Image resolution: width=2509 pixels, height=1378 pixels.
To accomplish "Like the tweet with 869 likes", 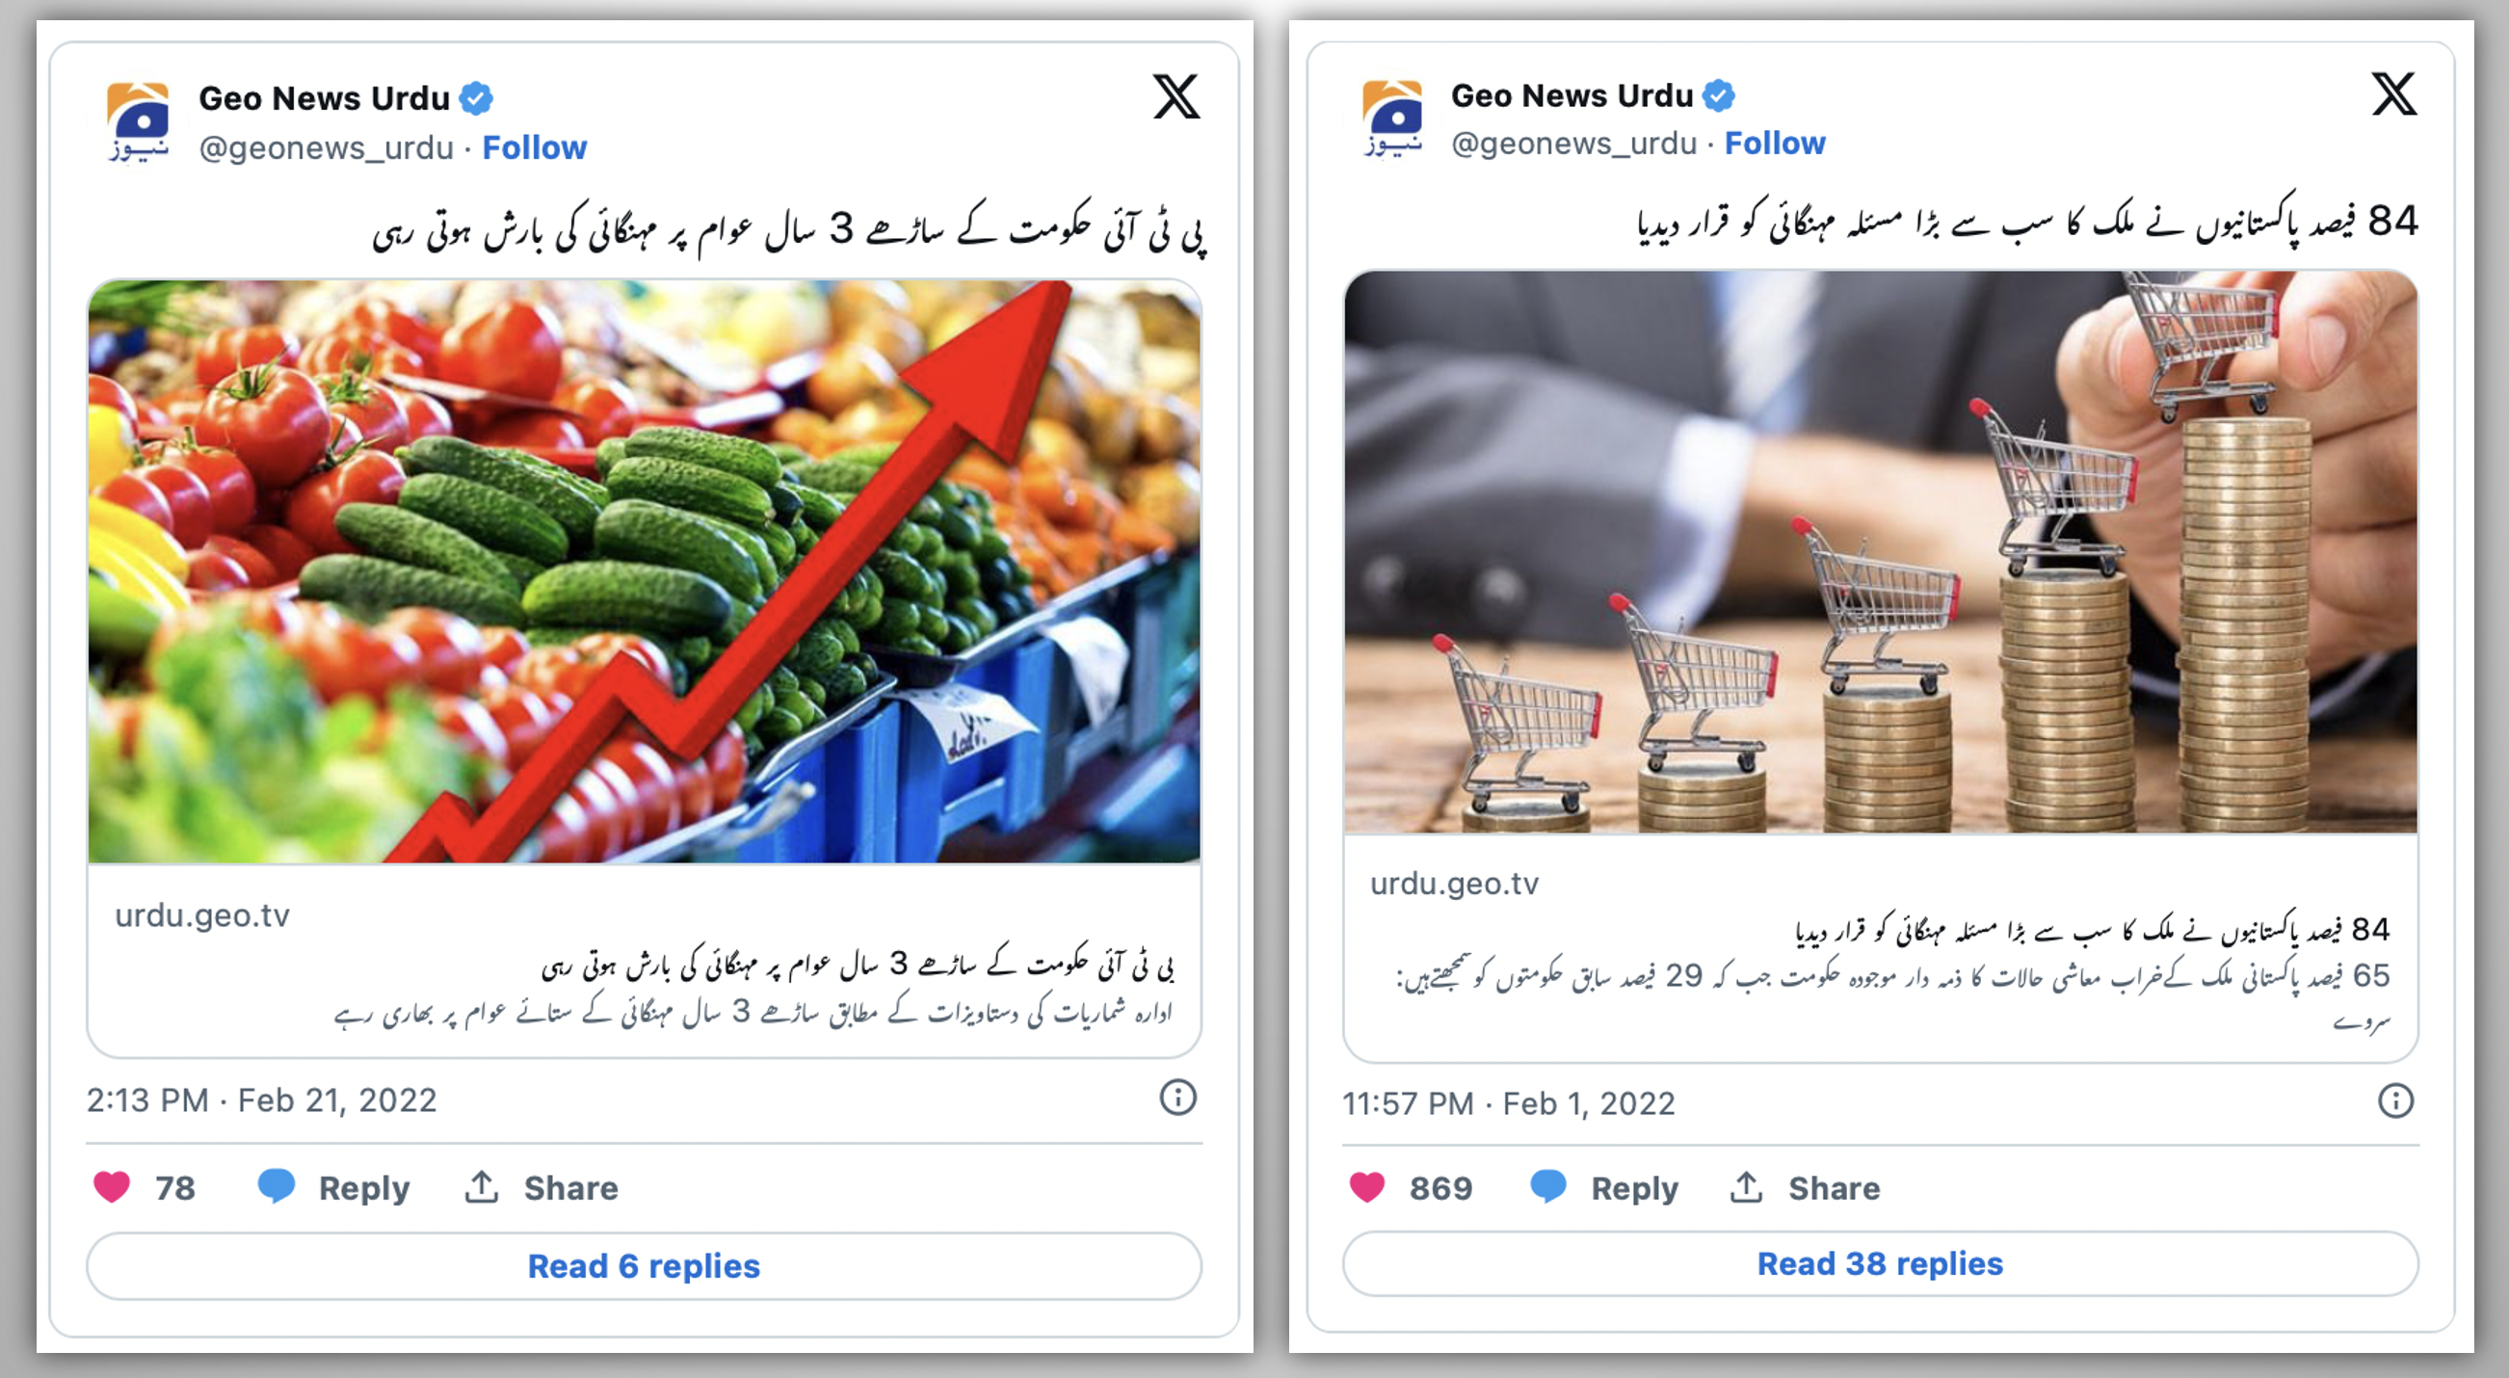I will pos(1366,1187).
